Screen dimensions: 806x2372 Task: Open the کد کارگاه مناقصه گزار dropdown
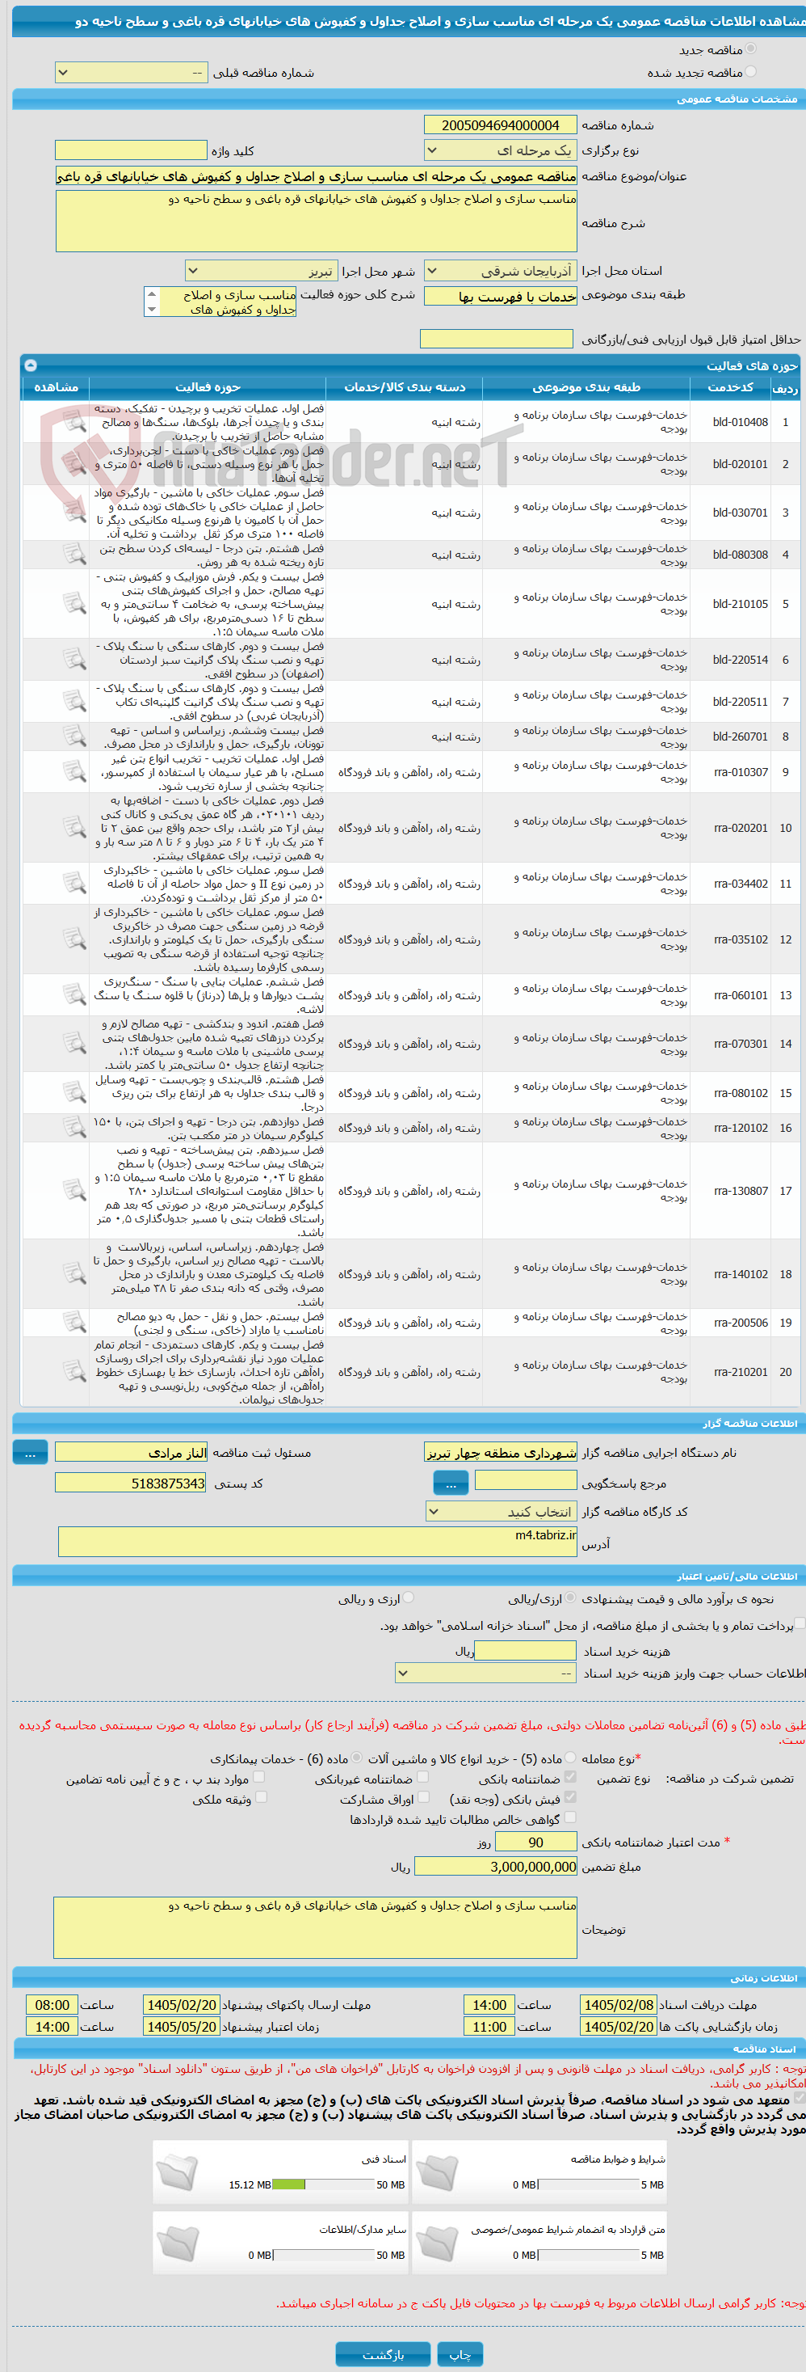[502, 1512]
